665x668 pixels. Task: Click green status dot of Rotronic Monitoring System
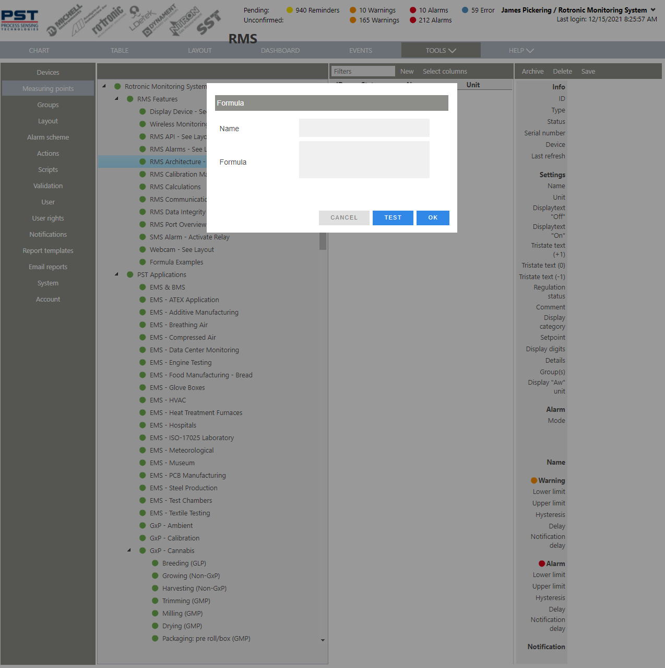pos(117,86)
